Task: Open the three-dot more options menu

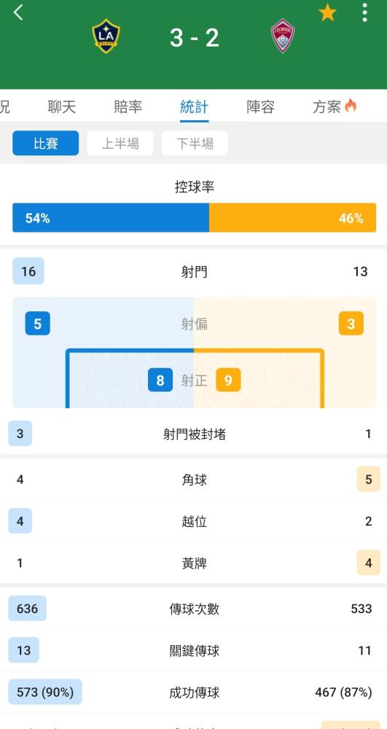Action: click(x=364, y=12)
